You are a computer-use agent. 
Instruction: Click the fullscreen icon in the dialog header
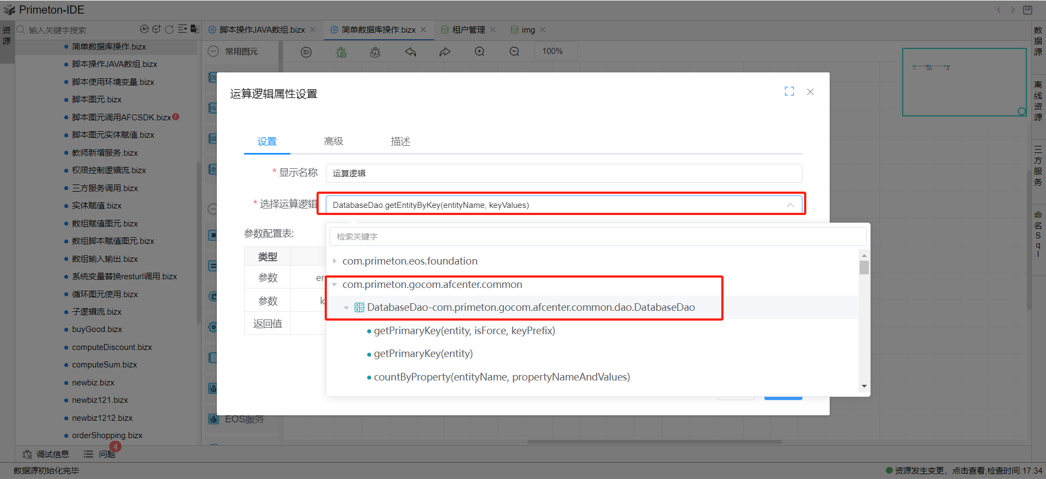point(789,91)
